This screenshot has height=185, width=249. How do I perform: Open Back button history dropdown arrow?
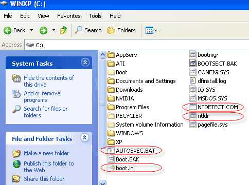[x=31, y=30]
